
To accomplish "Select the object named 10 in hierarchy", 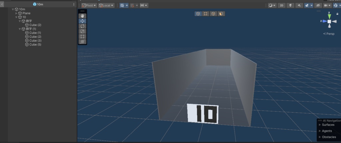I will [x=24, y=17].
